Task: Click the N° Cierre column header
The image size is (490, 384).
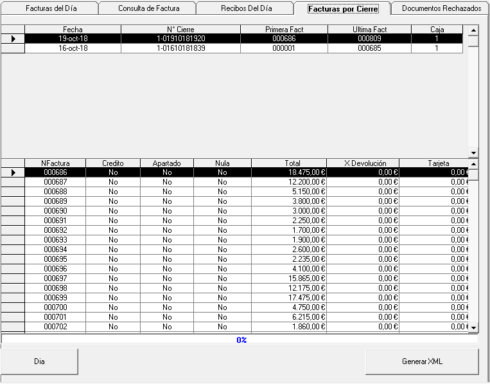Action: click(180, 30)
